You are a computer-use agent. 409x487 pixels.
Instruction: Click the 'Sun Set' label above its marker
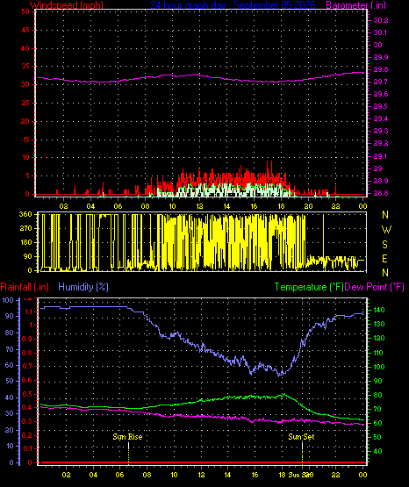pos(301,437)
